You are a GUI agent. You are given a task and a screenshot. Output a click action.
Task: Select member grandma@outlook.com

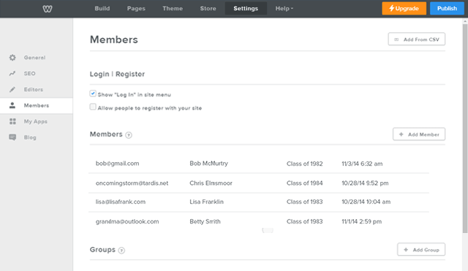(127, 221)
